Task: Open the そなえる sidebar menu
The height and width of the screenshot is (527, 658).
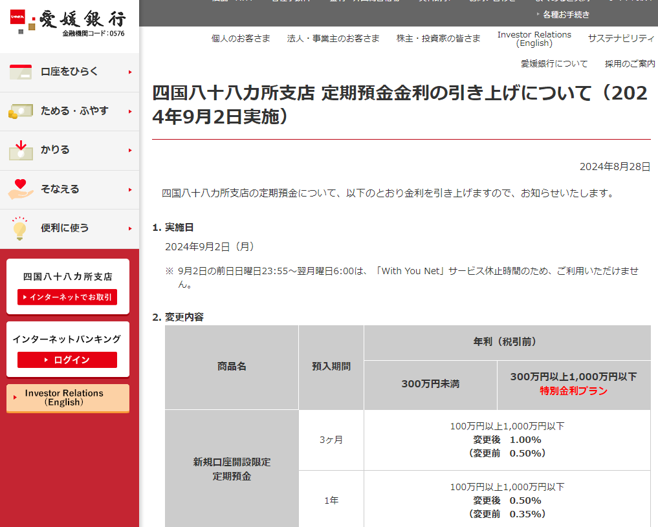Action: click(69, 189)
